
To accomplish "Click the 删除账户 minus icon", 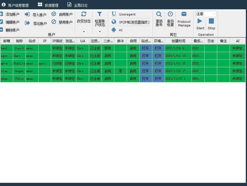I will click(1, 30).
